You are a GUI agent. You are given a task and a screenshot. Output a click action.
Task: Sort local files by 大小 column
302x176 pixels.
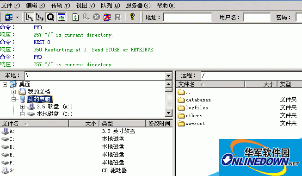coord(84,124)
